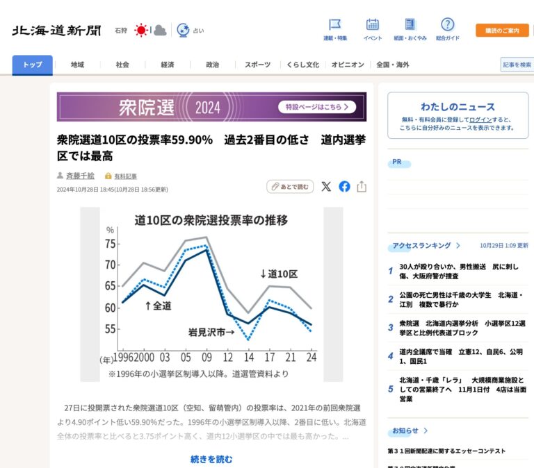Image resolution: width=534 pixels, height=468 pixels.
Task: Open 総合ガイド question mark icon
Action: pos(448,24)
